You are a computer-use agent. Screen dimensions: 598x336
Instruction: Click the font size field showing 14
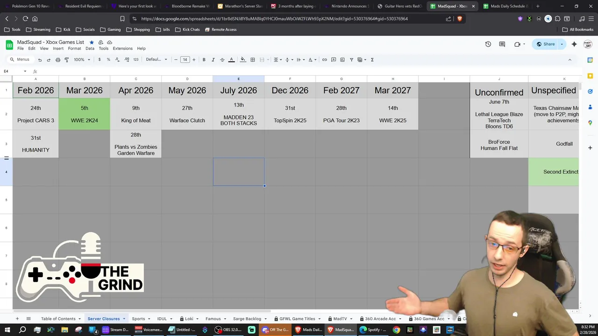click(185, 60)
